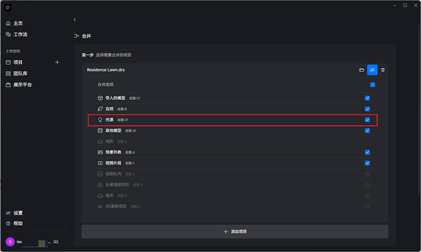This screenshot has height=252, width=421.
Task: Uncheck the 光源 checkbox
Action: (367, 120)
